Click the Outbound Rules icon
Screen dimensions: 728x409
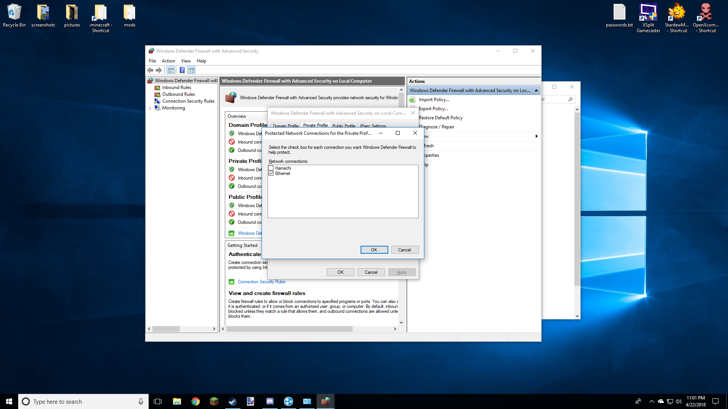[157, 94]
